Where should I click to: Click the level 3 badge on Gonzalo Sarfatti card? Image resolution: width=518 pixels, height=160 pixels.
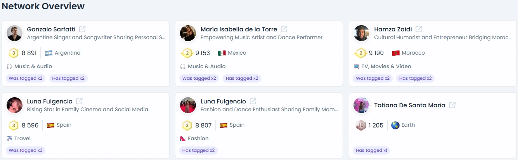(x=14, y=53)
